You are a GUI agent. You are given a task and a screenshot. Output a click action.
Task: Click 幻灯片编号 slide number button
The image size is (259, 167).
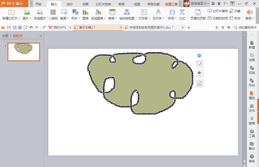[x=218, y=11]
